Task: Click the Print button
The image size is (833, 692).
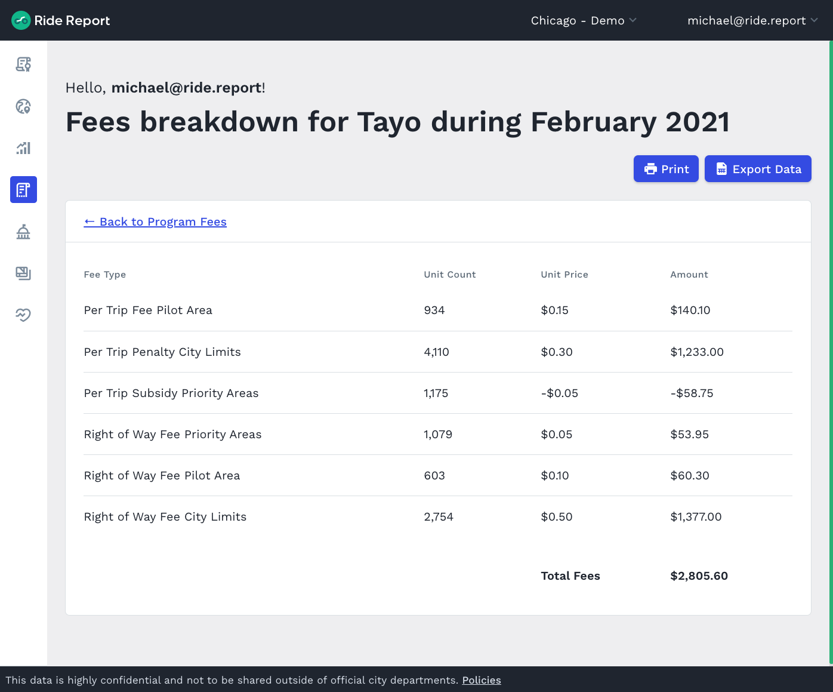Action: pyautogui.click(x=666, y=169)
